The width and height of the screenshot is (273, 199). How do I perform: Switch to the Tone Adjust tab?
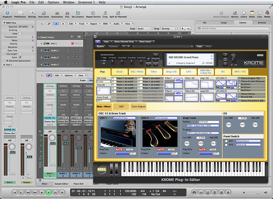pos(138,106)
